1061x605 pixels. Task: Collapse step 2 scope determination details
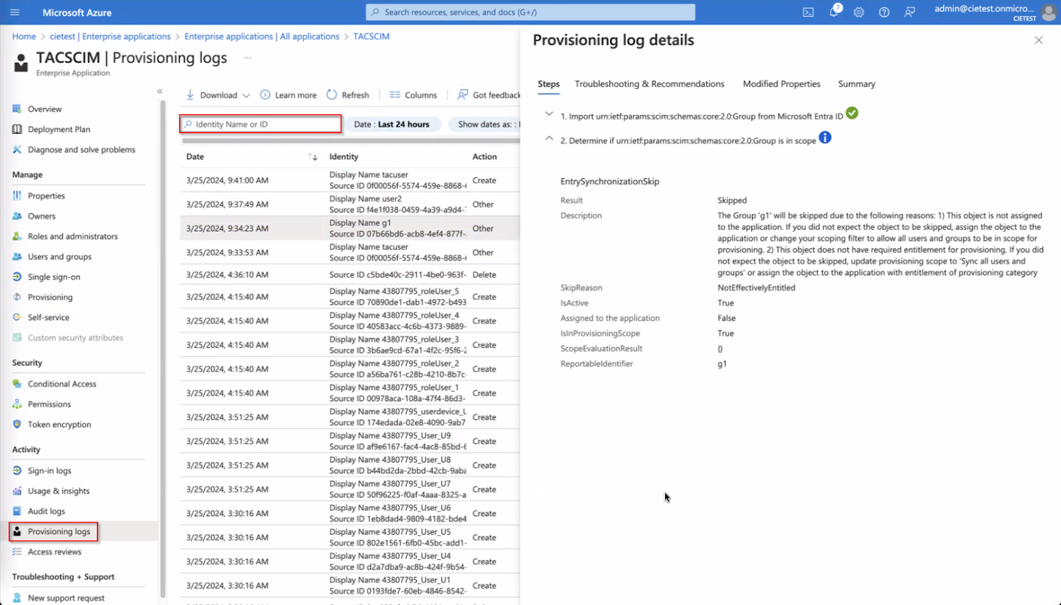point(548,138)
